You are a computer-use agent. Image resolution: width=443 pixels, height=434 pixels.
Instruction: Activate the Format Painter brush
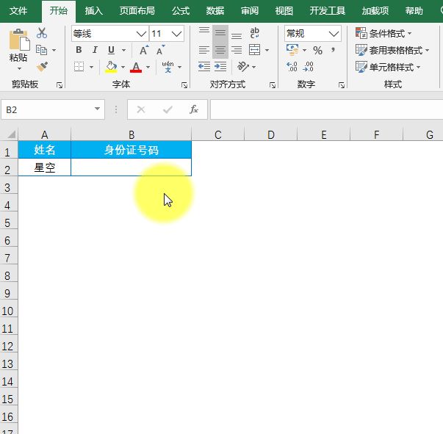point(42,67)
